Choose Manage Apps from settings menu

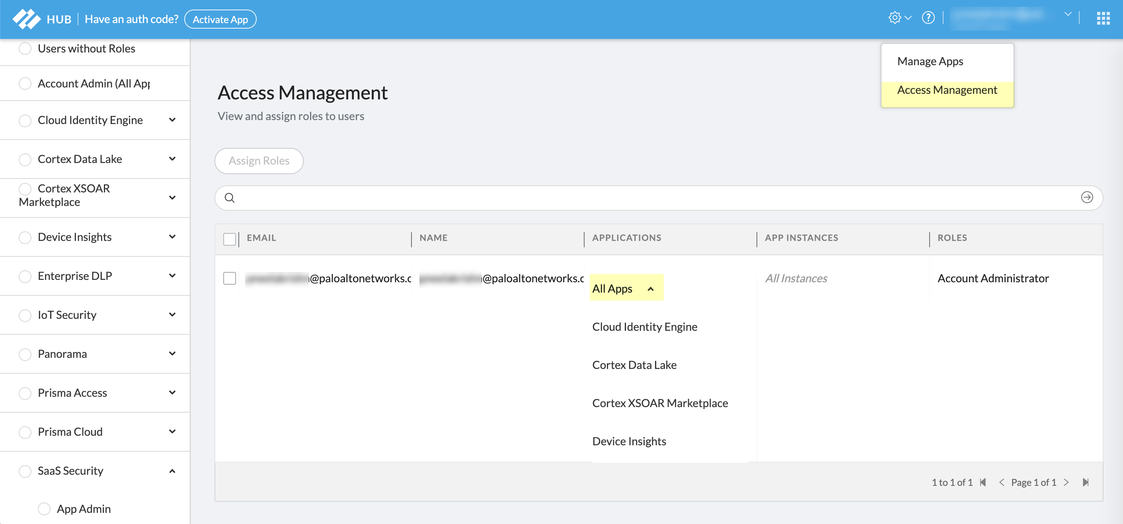[x=930, y=61]
